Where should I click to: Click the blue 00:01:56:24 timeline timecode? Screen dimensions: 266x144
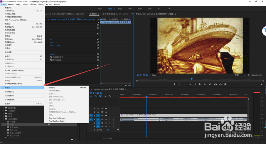click(x=96, y=93)
